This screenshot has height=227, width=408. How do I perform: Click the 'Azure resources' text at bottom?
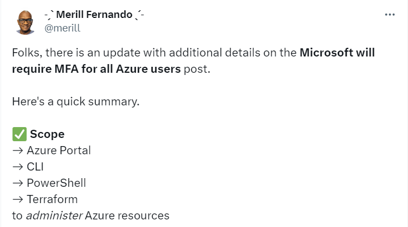[x=127, y=216]
